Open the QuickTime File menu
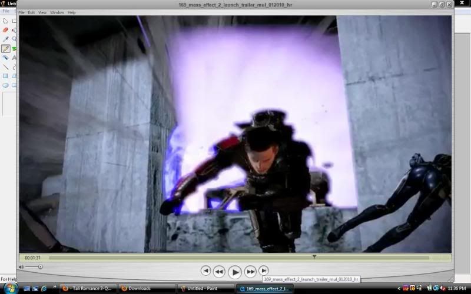The image size is (471, 294). pos(21,12)
